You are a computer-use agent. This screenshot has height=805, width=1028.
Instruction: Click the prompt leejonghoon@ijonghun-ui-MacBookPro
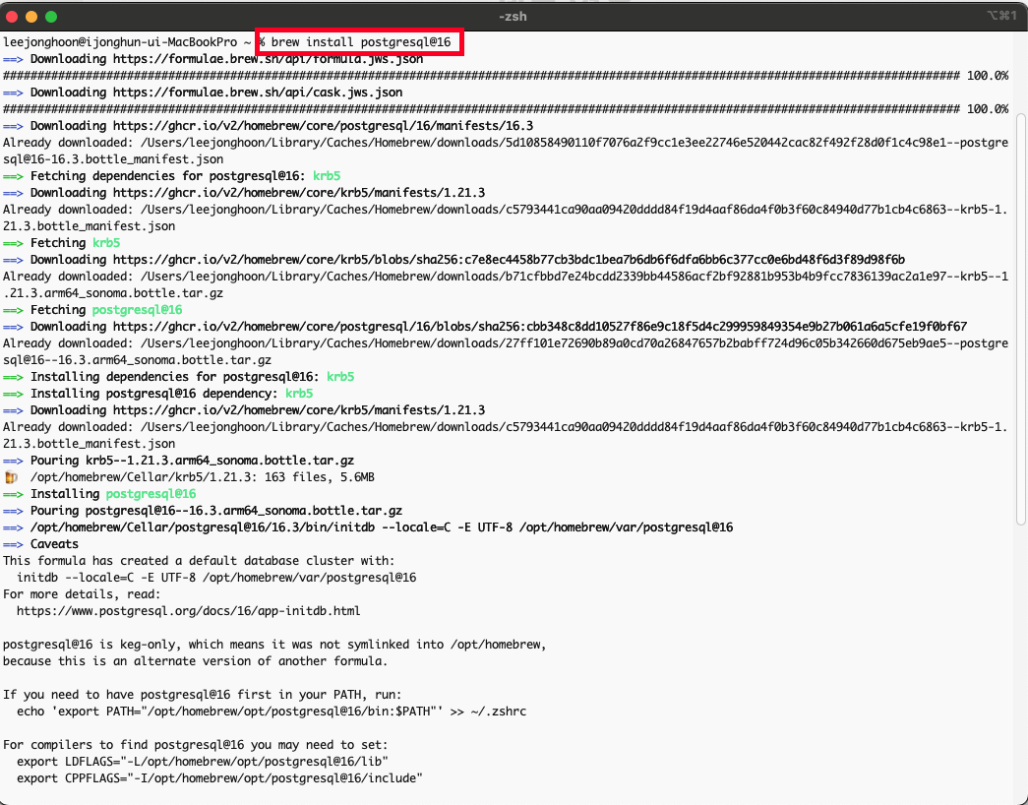tap(120, 42)
